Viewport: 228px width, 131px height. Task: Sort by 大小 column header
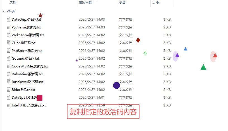[x=156, y=3]
